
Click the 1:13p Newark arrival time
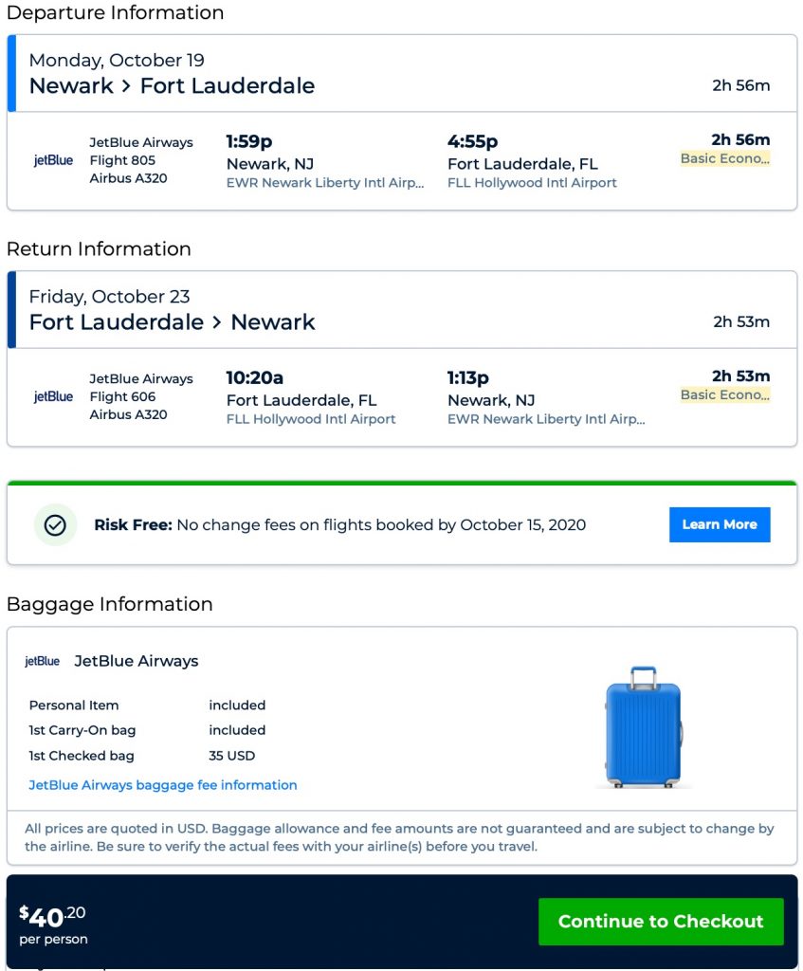(x=468, y=377)
